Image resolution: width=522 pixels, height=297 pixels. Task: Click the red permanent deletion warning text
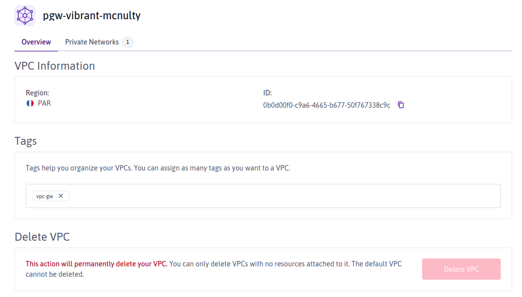96,264
